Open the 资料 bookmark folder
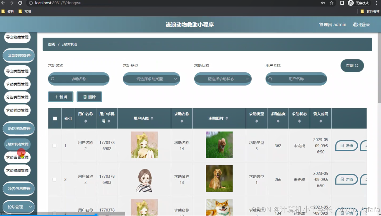The image size is (381, 216). 8,12
